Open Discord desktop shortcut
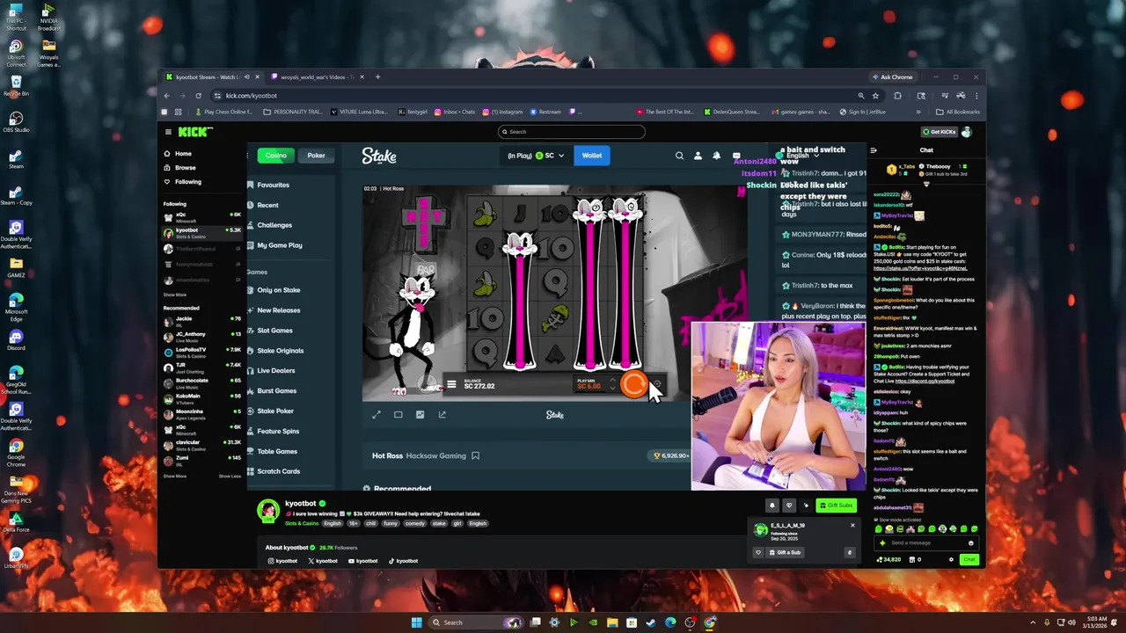This screenshot has width=1126, height=633. [x=16, y=340]
